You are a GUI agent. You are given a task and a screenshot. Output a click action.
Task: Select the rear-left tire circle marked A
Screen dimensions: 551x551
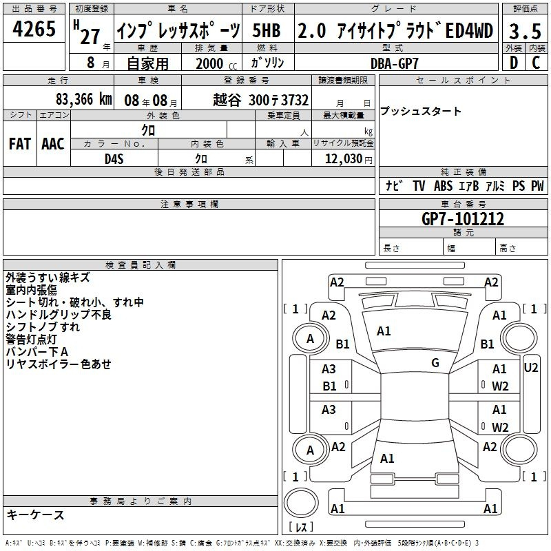click(310, 450)
